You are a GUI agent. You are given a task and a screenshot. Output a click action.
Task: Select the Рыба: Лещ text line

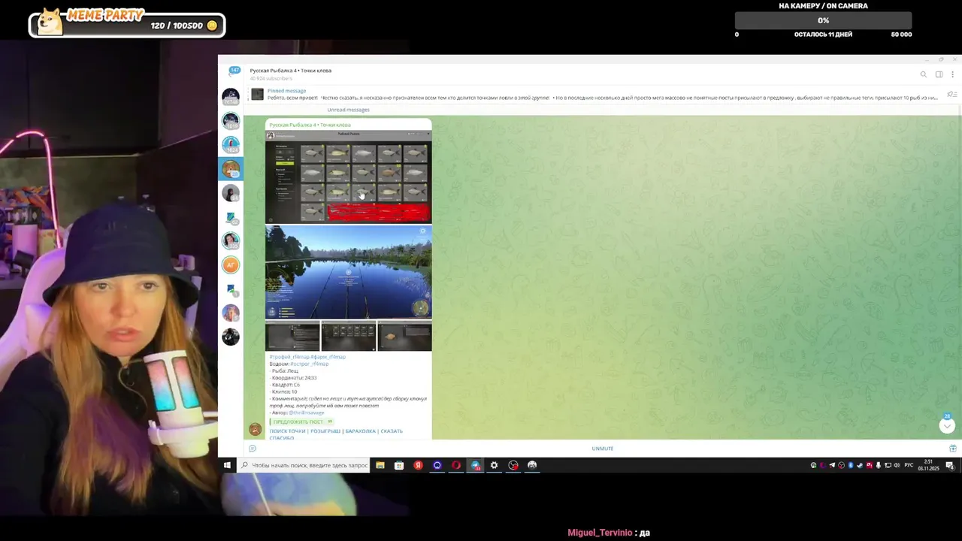tap(285, 371)
